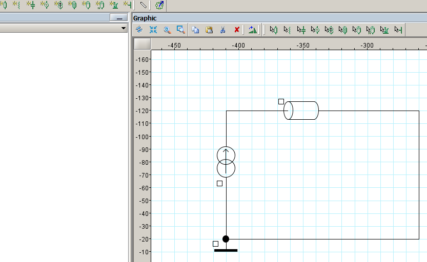Choose the select-current-source cursor tool
Screen dimensions: 427x262
click(x=329, y=30)
